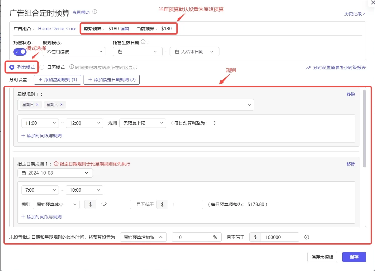Open the Home Decor Core portfolio link
Screen dimensions: 375x271
click(57, 29)
